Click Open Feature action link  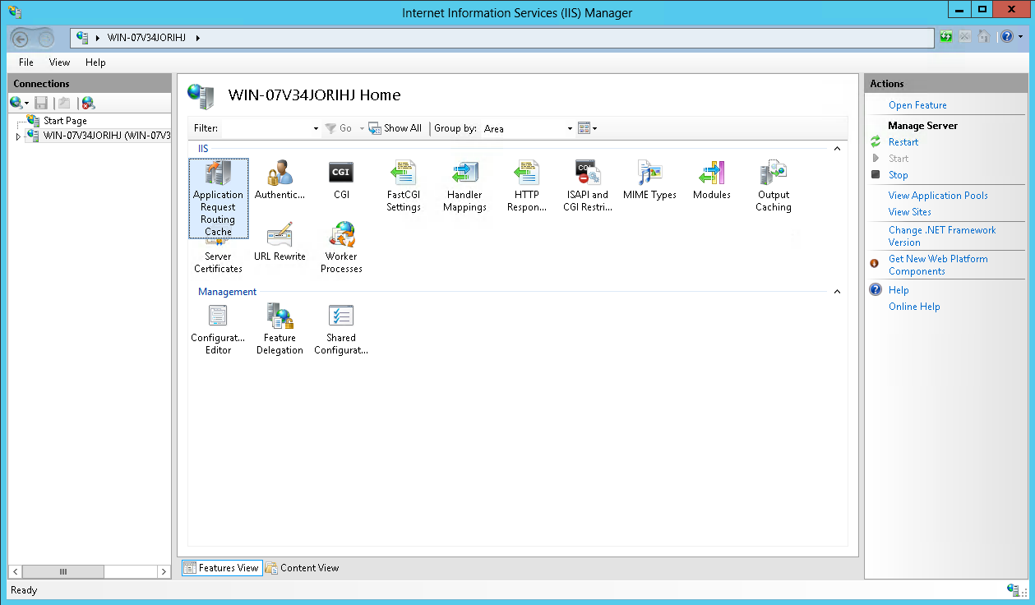(917, 105)
